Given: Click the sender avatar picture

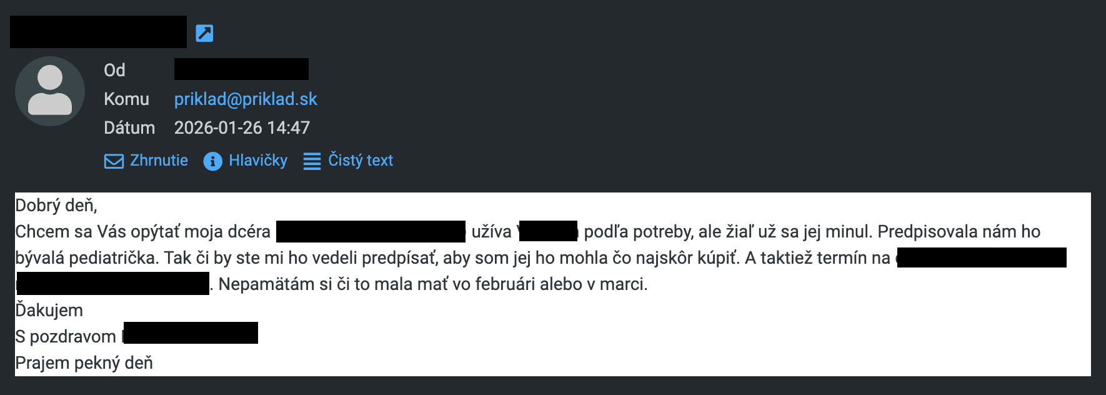Looking at the screenshot, I should 50,91.
